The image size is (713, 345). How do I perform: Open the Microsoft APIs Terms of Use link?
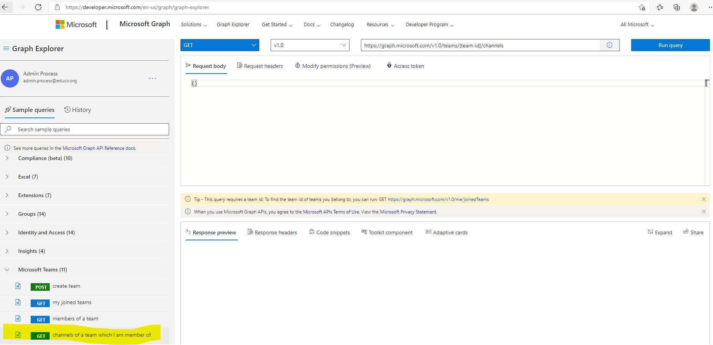(x=331, y=212)
